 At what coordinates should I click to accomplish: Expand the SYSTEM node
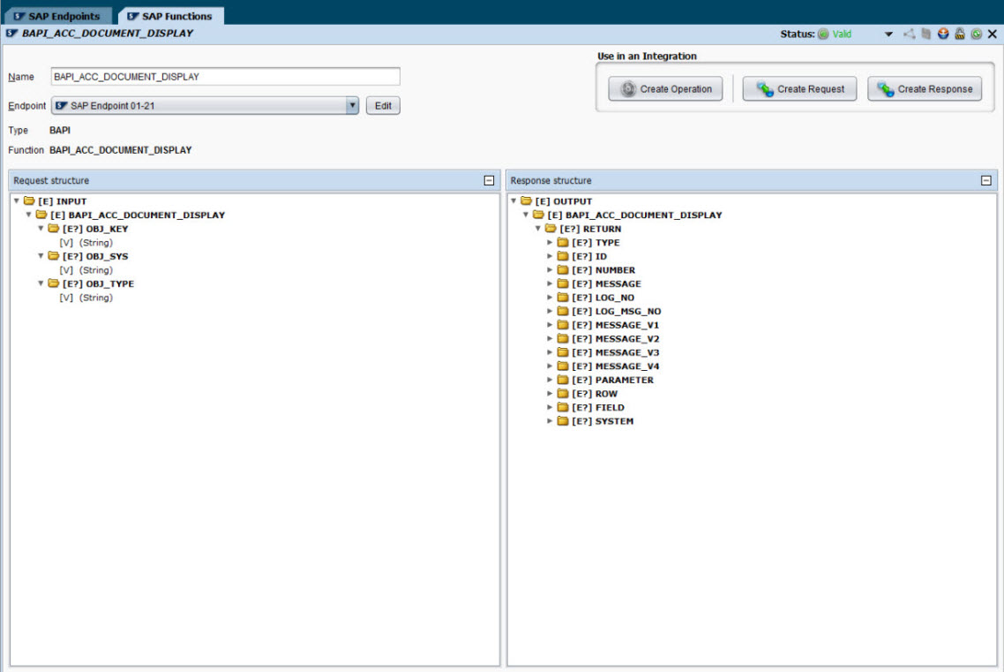click(550, 421)
